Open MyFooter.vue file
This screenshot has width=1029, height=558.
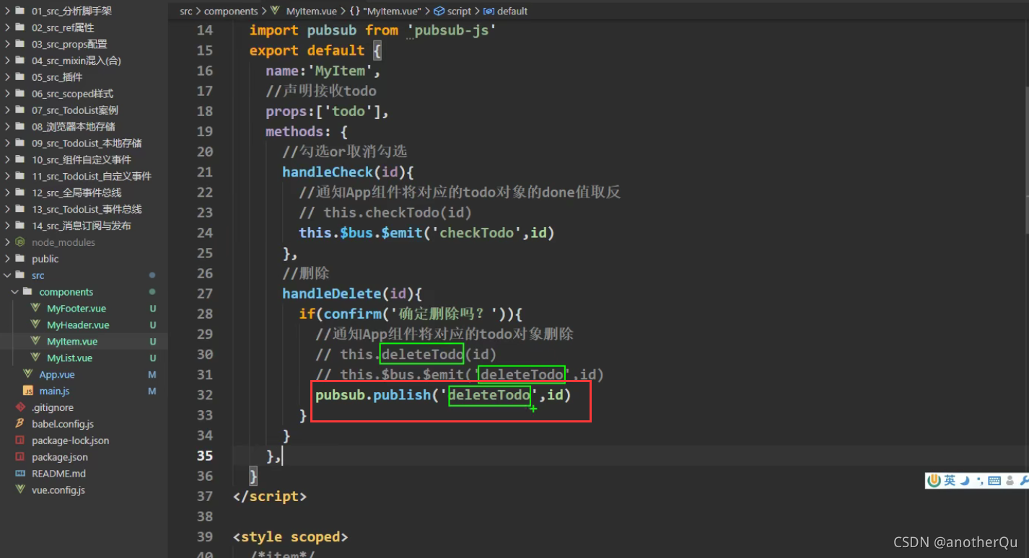[76, 309]
